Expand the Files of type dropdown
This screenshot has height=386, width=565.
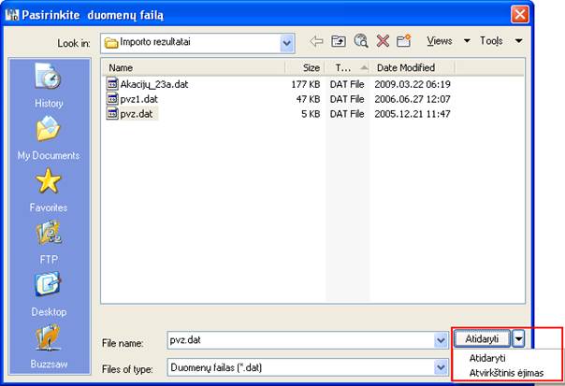(x=441, y=368)
